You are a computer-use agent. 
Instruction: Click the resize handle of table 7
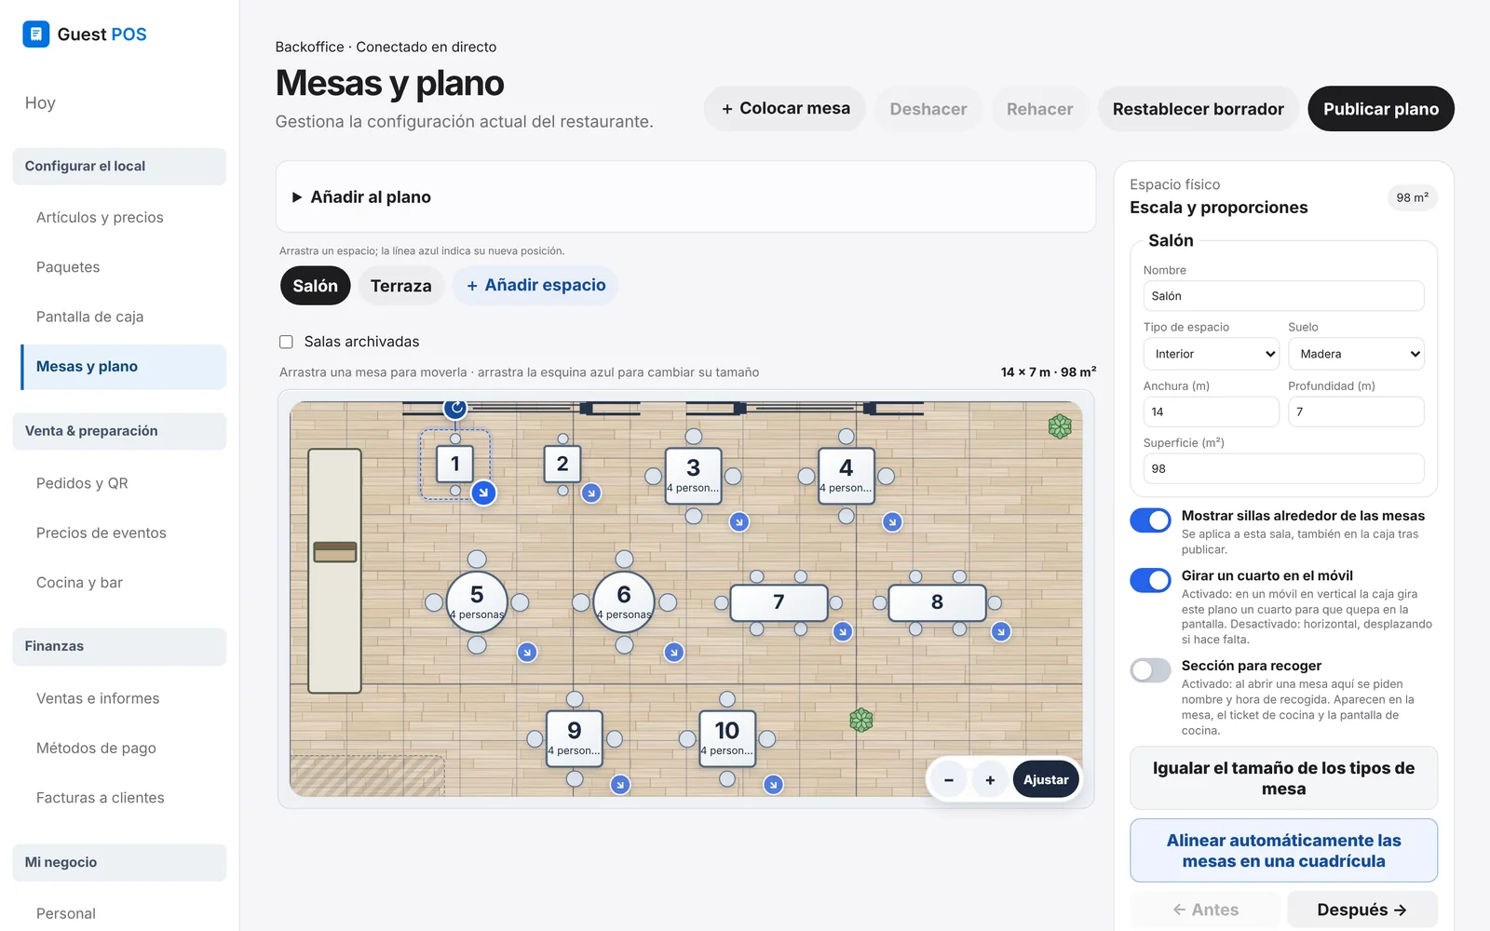843,631
